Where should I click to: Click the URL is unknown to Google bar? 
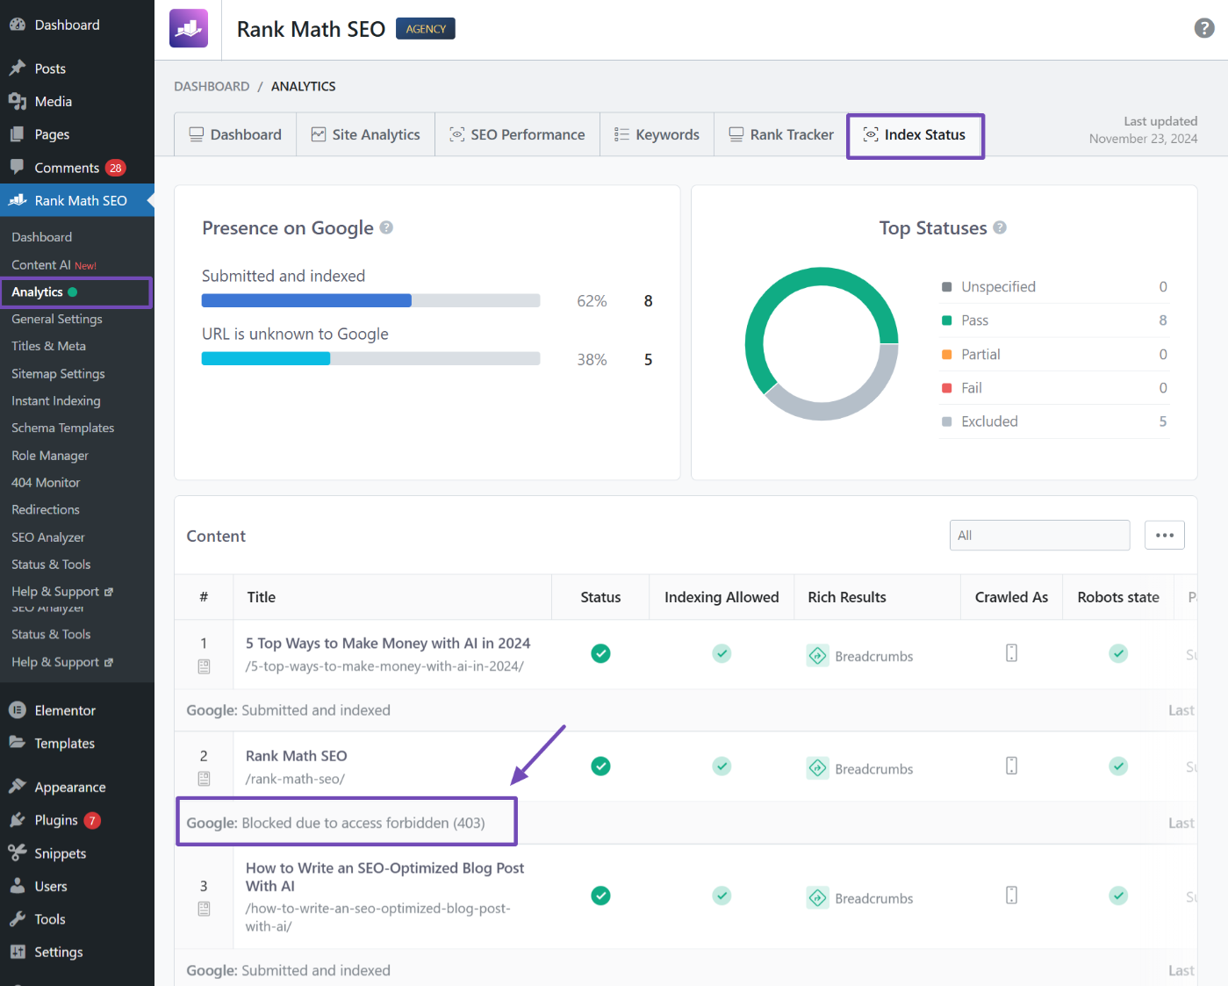pyautogui.click(x=370, y=358)
